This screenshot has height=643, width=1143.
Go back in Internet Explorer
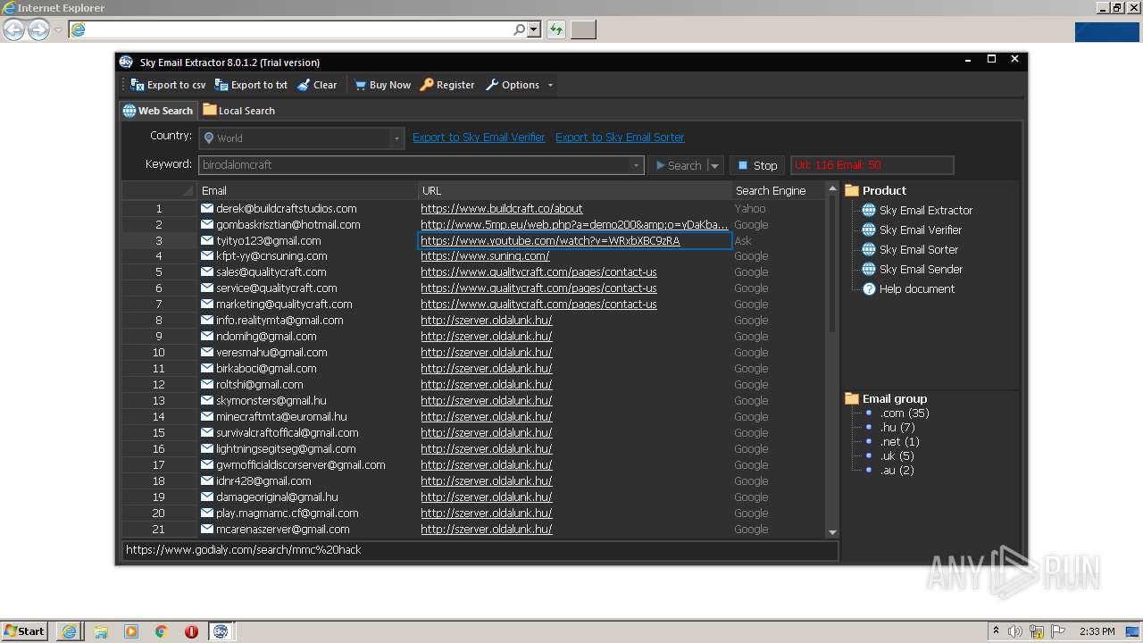[x=13, y=29]
